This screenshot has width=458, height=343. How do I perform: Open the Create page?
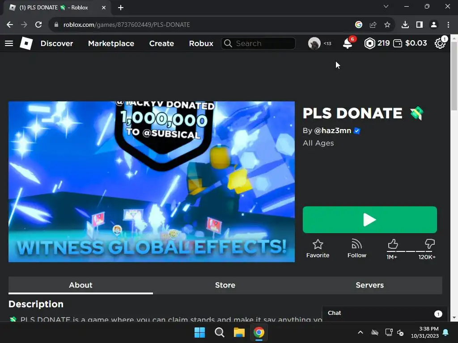[x=161, y=43]
